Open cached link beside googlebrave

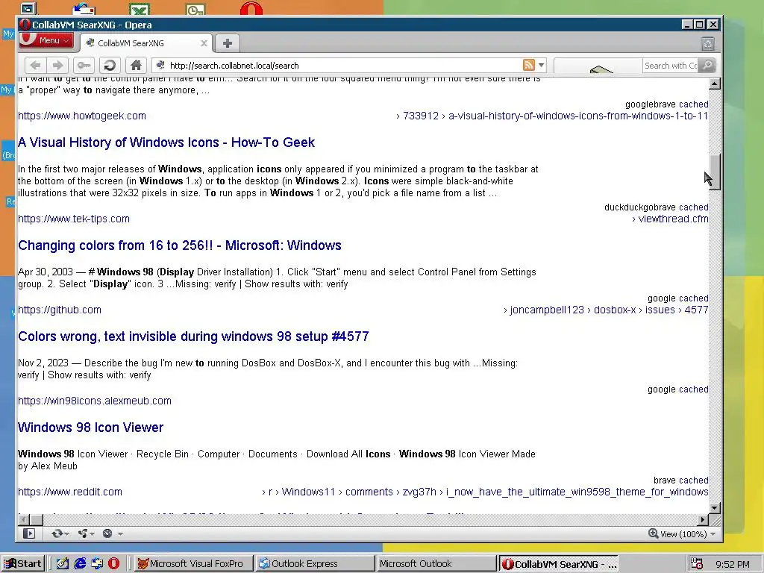(x=693, y=104)
